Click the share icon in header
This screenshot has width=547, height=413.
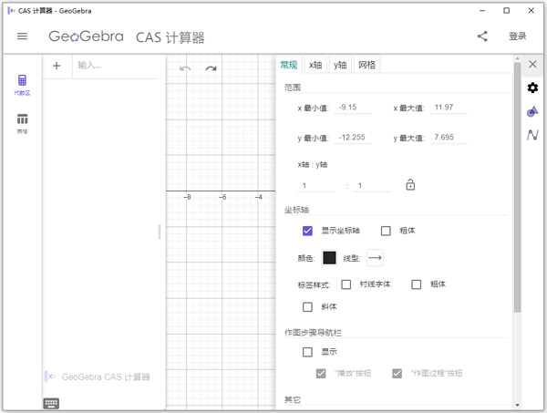482,36
